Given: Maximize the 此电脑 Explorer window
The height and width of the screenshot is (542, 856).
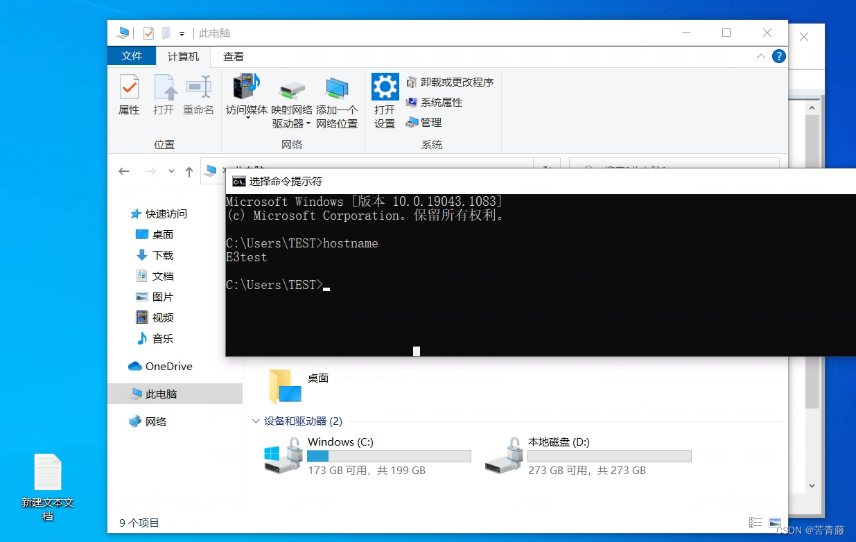Looking at the screenshot, I should click(x=726, y=33).
